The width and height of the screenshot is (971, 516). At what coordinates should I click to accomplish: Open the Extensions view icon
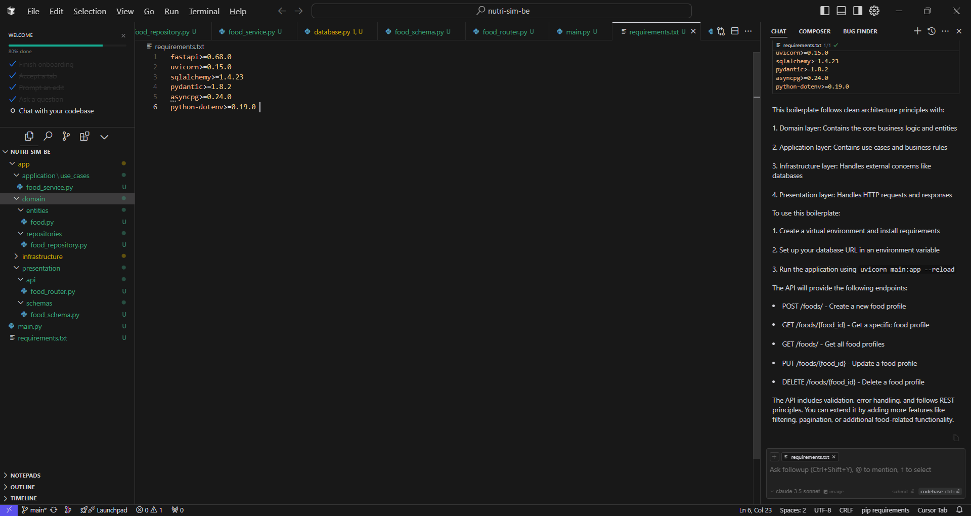click(84, 136)
